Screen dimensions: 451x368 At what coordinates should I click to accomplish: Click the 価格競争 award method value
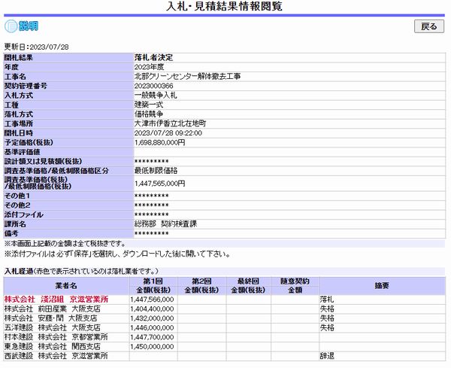click(x=149, y=114)
